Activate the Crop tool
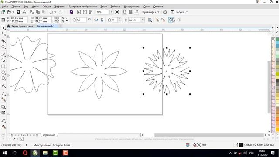 click(x=3, y=41)
